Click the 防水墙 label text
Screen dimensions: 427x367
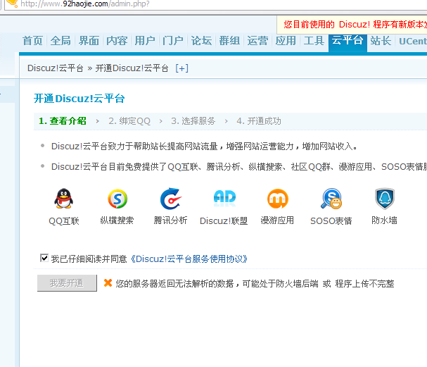(385, 220)
